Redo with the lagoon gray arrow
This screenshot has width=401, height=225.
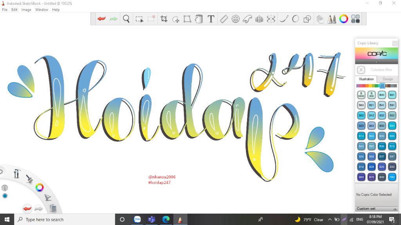coord(39,209)
